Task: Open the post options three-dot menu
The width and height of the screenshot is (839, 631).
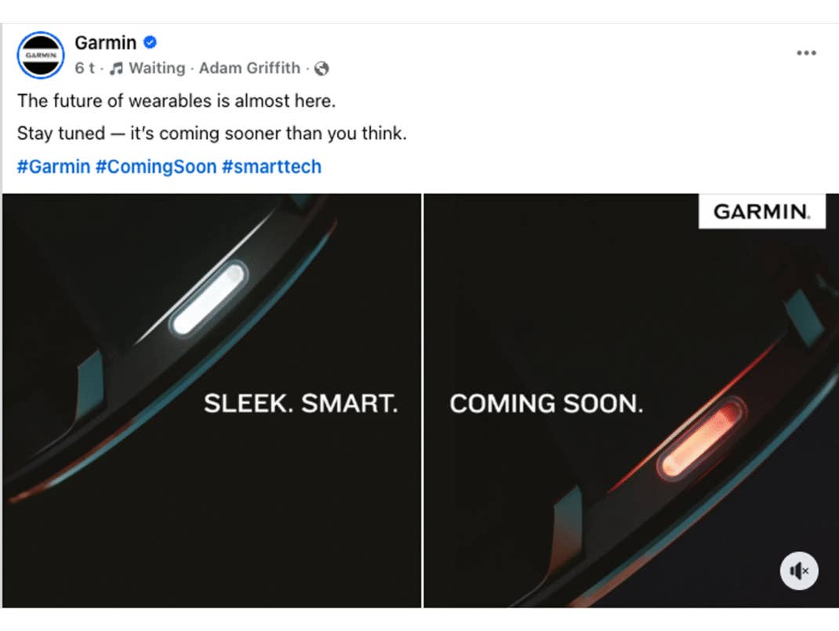Action: pyautogui.click(x=806, y=53)
